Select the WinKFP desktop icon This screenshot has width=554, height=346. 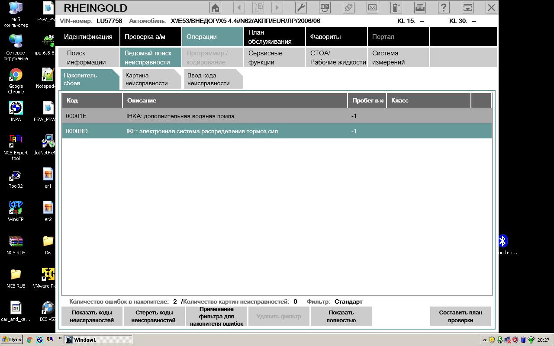16,211
